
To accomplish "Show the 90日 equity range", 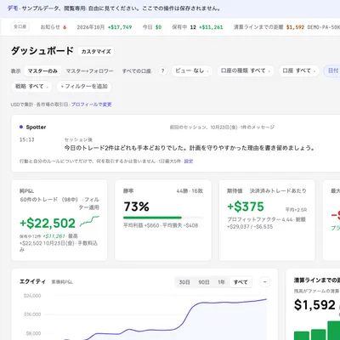I will click(204, 282).
